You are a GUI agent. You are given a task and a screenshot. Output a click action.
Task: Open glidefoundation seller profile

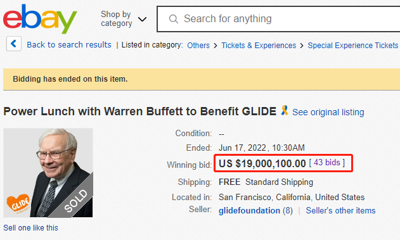249,211
